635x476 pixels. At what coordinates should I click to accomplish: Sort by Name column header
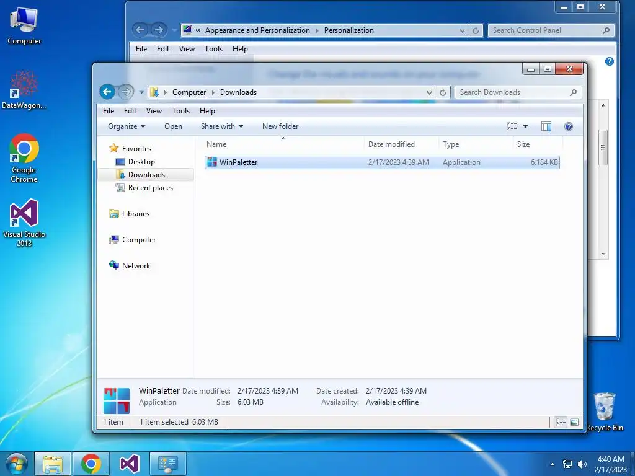283,144
